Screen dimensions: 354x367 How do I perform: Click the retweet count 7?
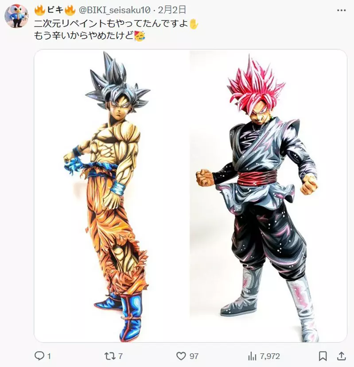click(x=120, y=356)
